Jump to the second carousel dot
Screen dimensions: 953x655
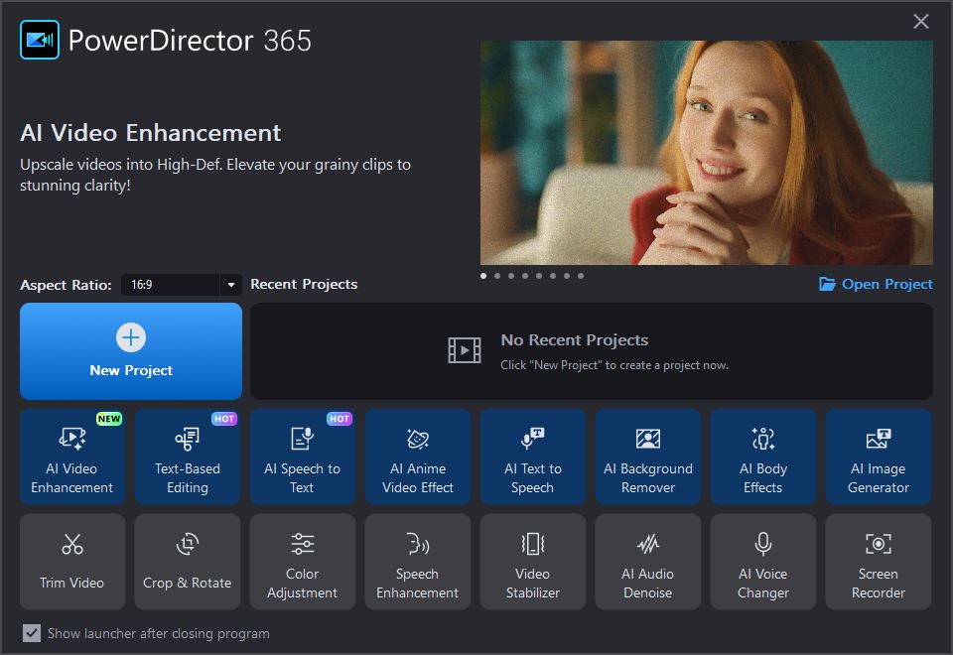[x=497, y=276]
